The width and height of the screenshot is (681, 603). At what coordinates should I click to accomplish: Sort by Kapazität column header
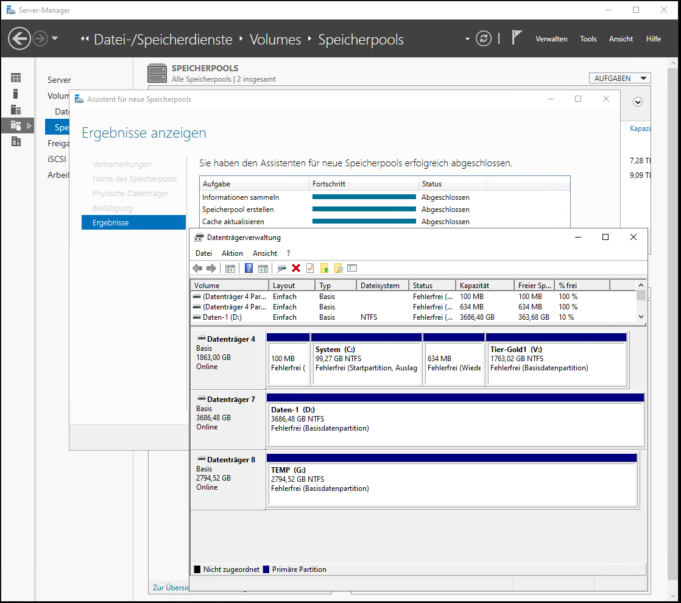(485, 286)
